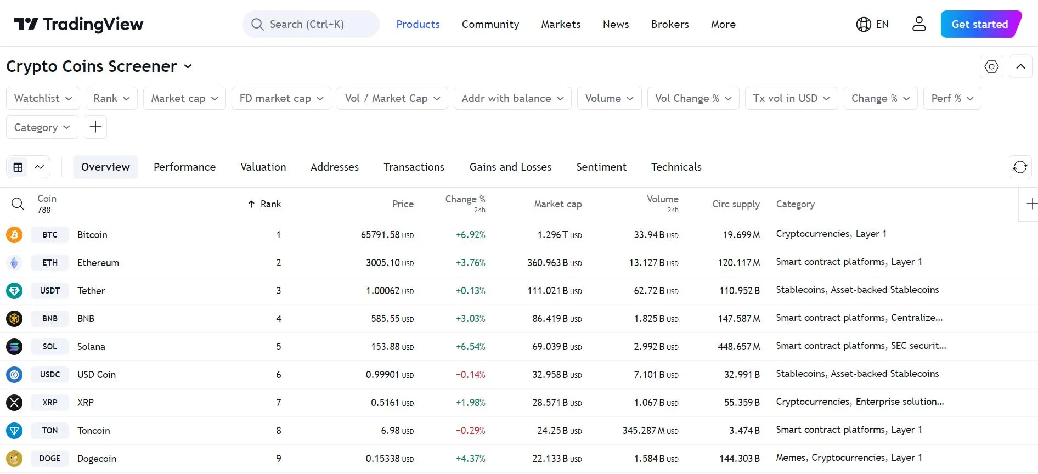Open the Community menu

coord(490,24)
